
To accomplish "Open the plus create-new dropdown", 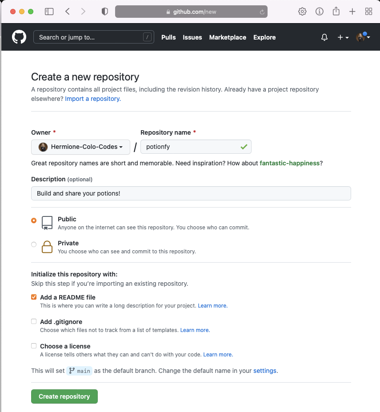I will pyautogui.click(x=343, y=37).
